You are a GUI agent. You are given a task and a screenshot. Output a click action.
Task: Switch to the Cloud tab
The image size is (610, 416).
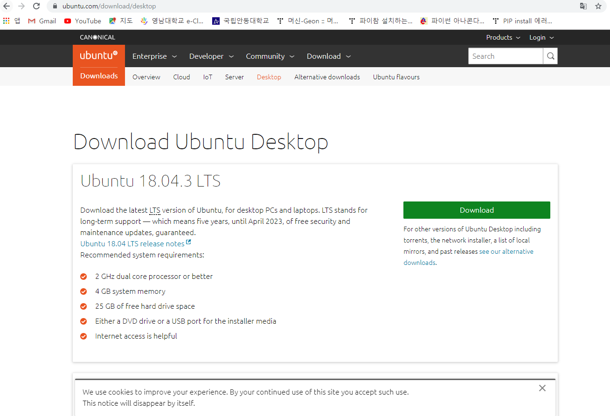coord(181,77)
